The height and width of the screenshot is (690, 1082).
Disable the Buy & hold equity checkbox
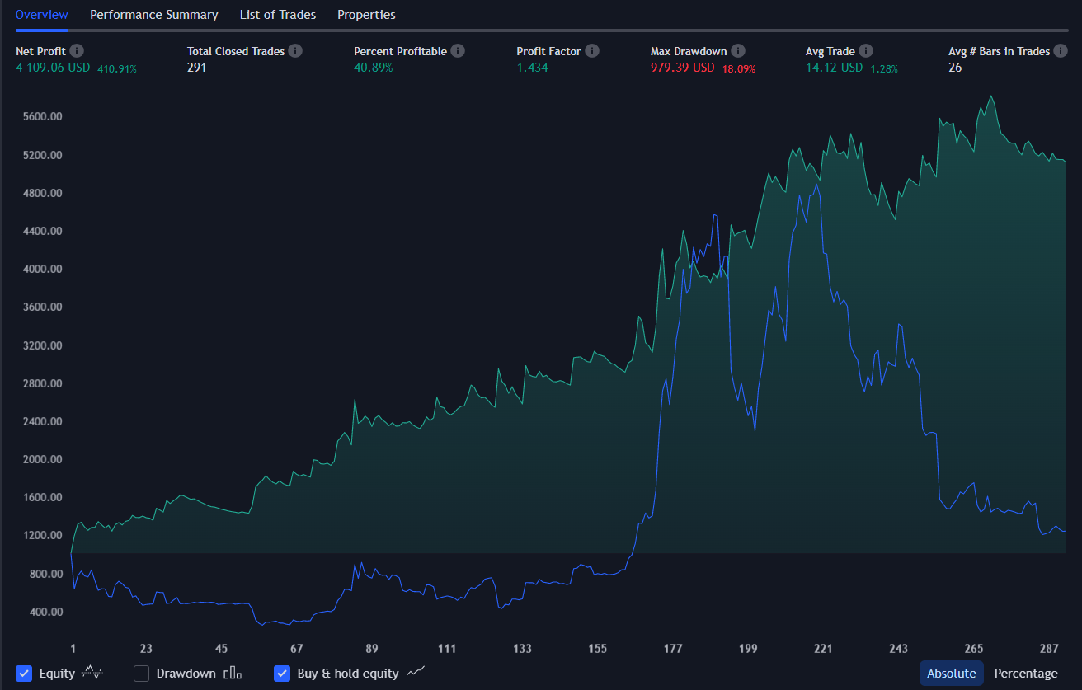[x=282, y=674]
